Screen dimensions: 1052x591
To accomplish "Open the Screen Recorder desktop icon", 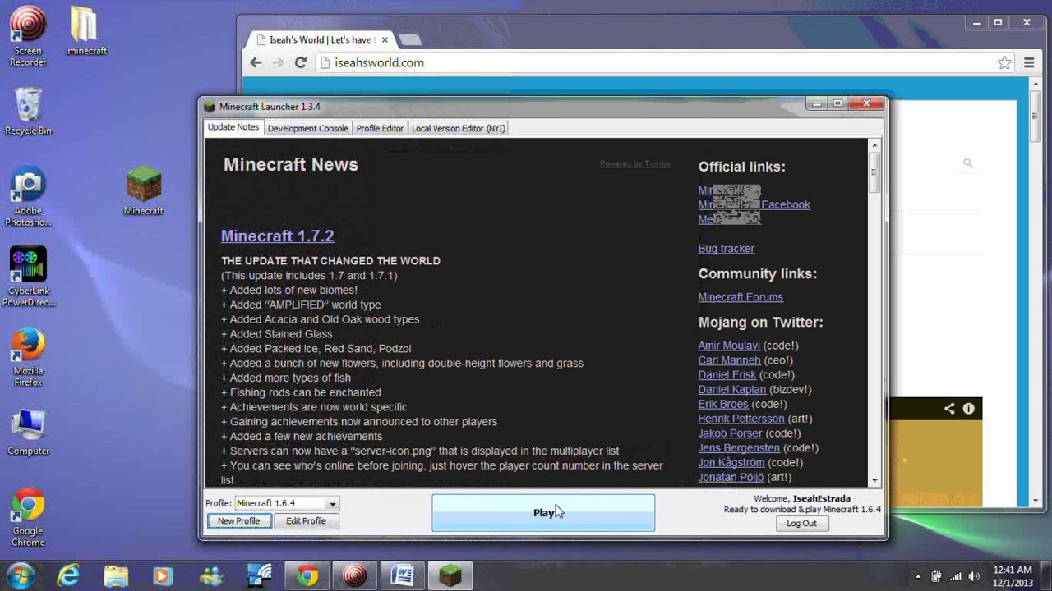I will click(28, 37).
